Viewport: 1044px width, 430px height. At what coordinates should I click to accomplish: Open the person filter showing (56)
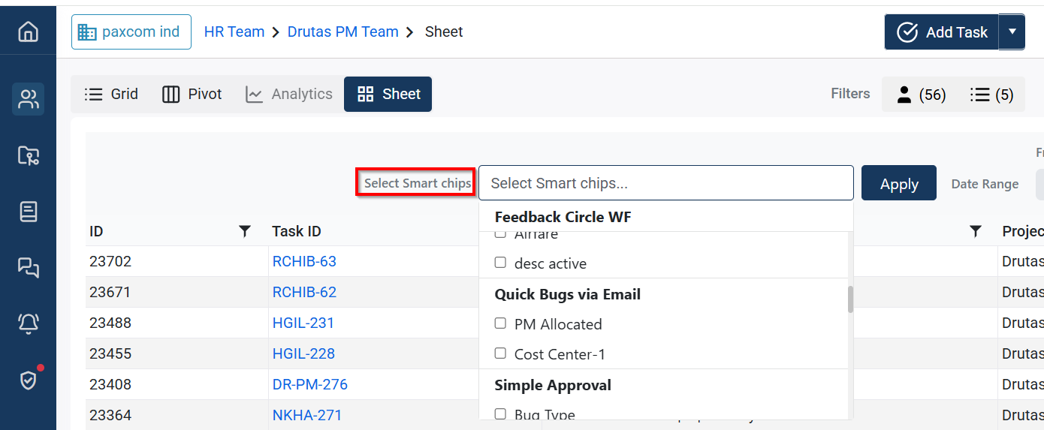(921, 95)
